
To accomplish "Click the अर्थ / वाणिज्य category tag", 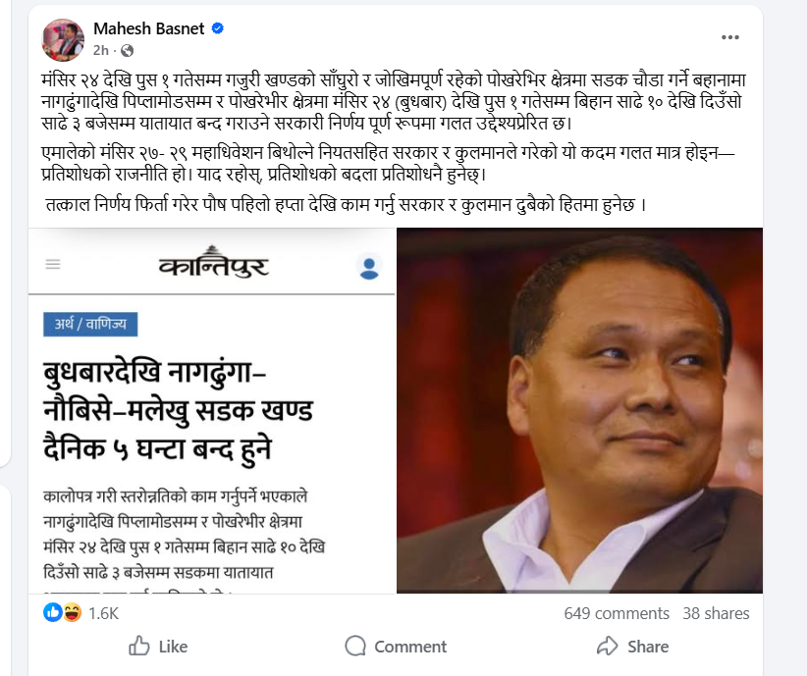I will [90, 325].
